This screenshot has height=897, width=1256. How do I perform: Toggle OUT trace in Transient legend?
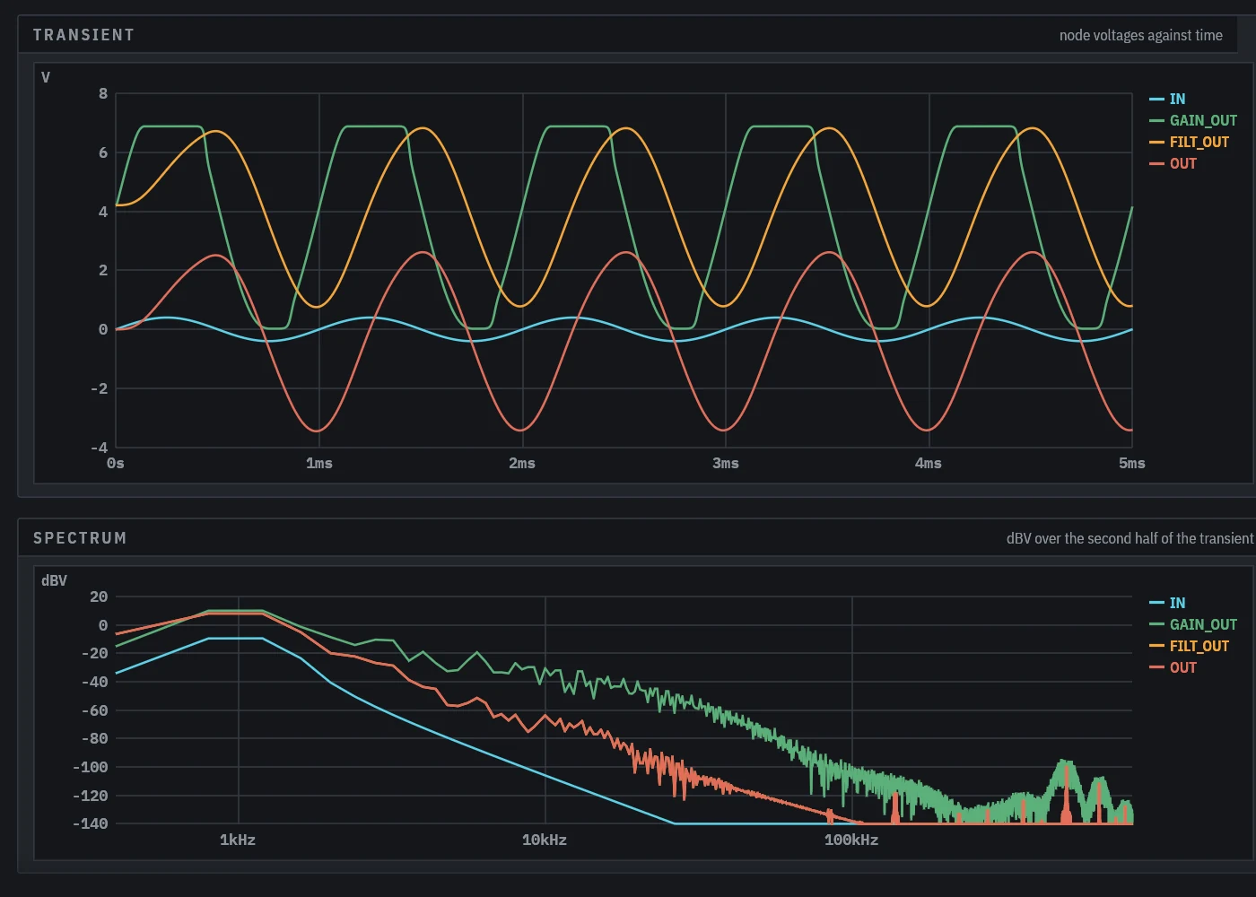[1173, 163]
